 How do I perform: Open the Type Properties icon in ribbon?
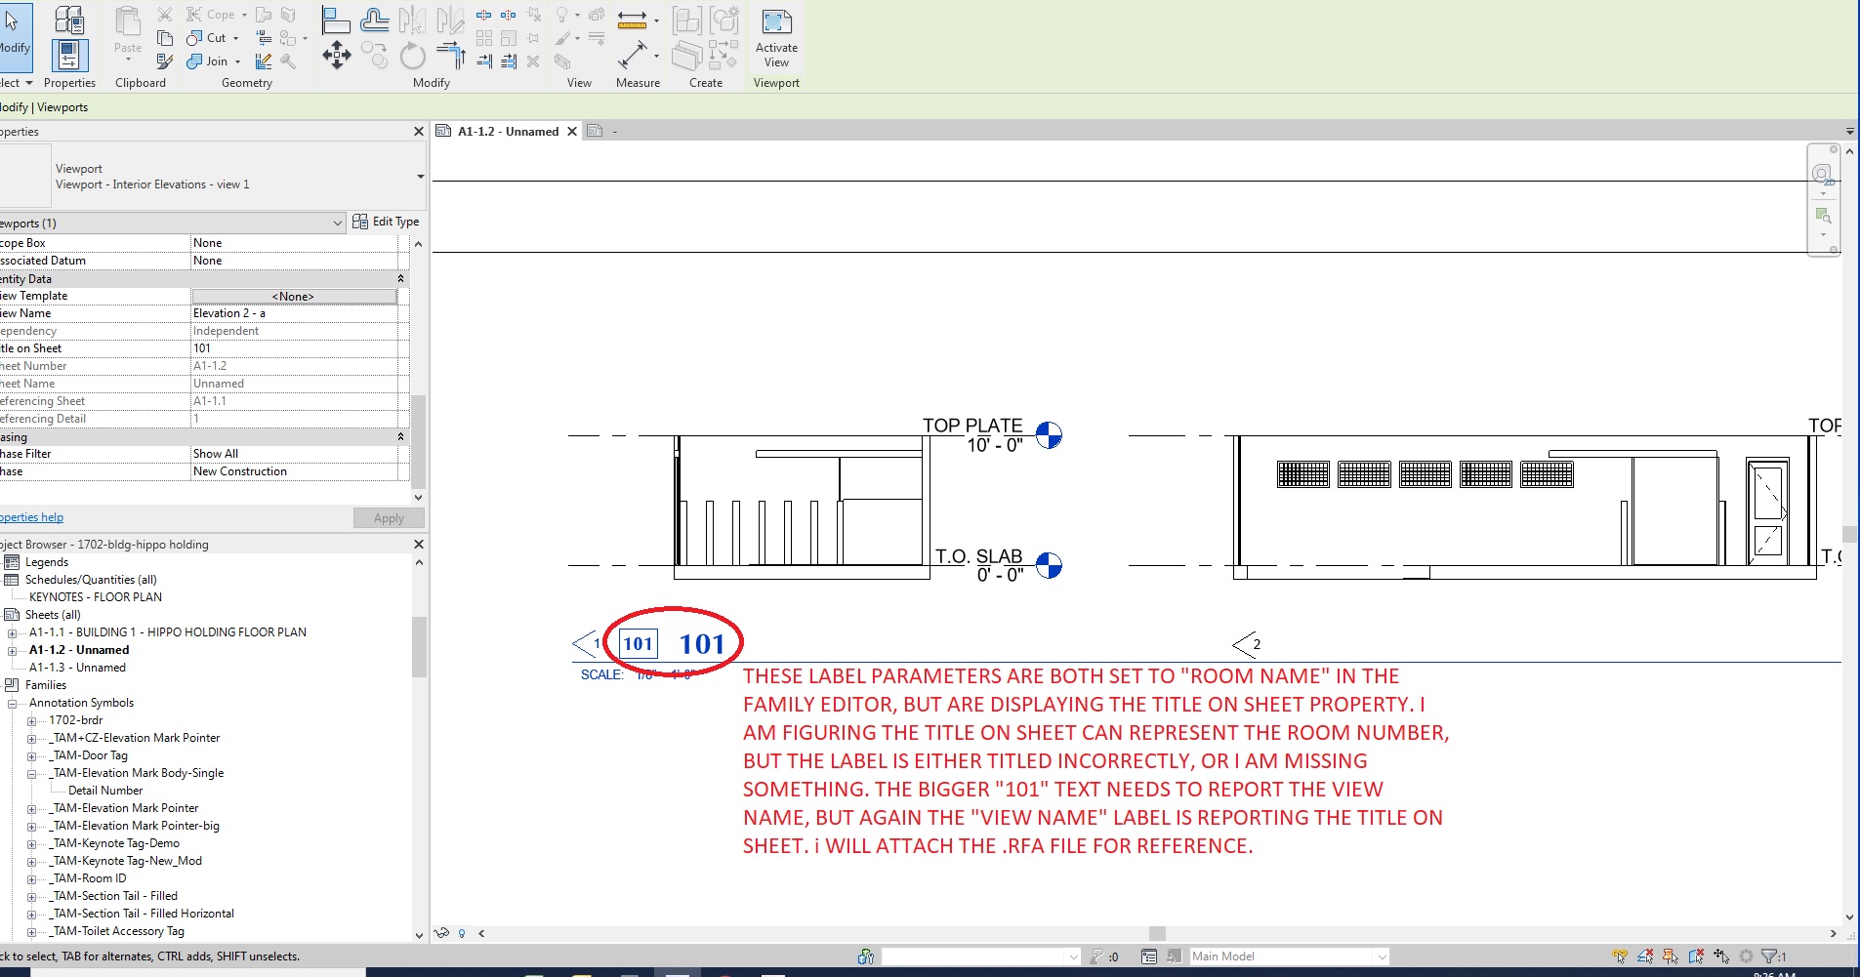(69, 20)
